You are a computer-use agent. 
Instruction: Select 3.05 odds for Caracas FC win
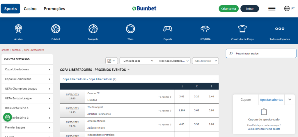click(182, 96)
